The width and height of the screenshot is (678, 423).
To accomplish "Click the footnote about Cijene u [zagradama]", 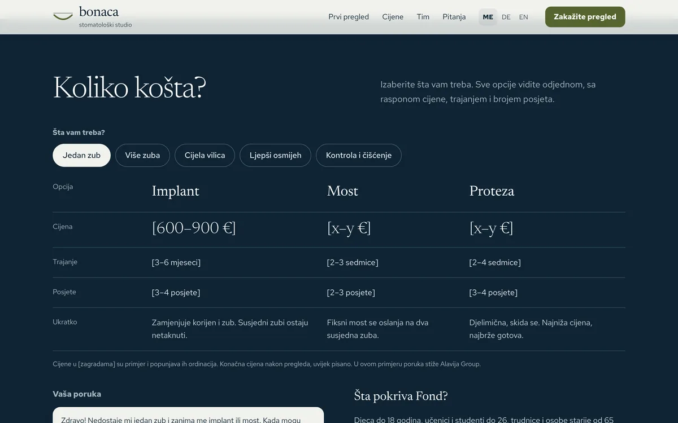I will click(x=267, y=364).
